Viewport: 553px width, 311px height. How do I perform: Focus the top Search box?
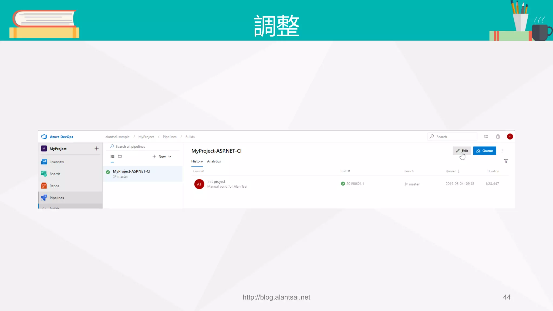click(x=452, y=137)
